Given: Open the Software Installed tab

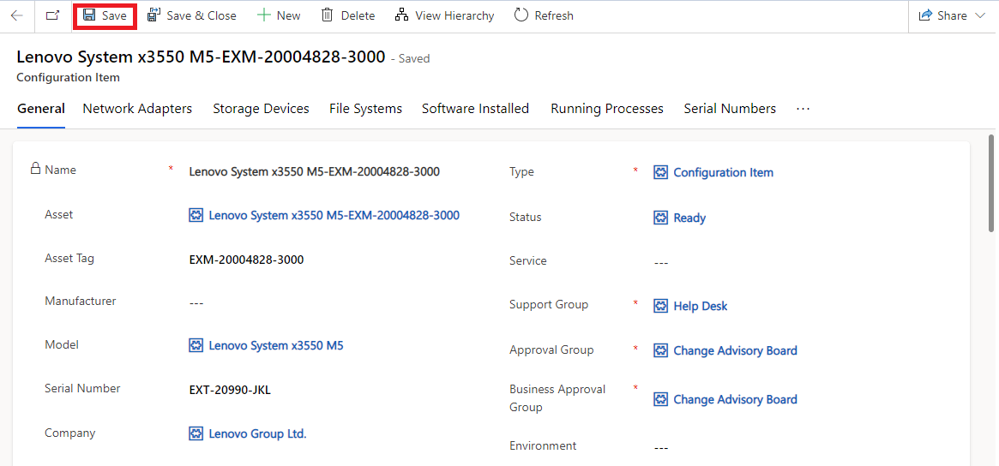Looking at the screenshot, I should point(475,109).
